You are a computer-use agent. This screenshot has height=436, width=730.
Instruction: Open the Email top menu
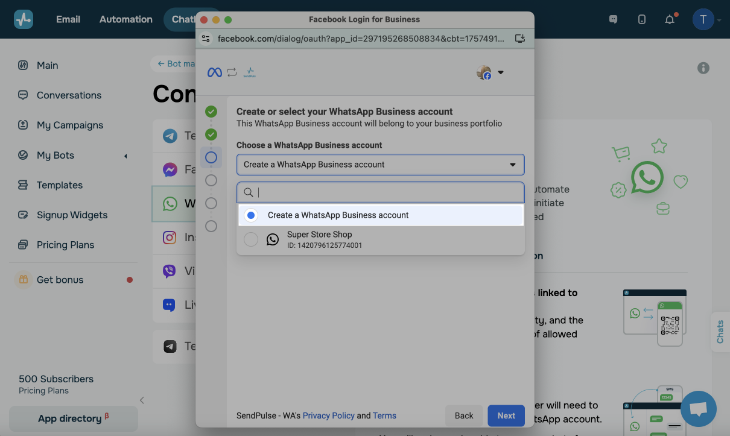pos(68,19)
